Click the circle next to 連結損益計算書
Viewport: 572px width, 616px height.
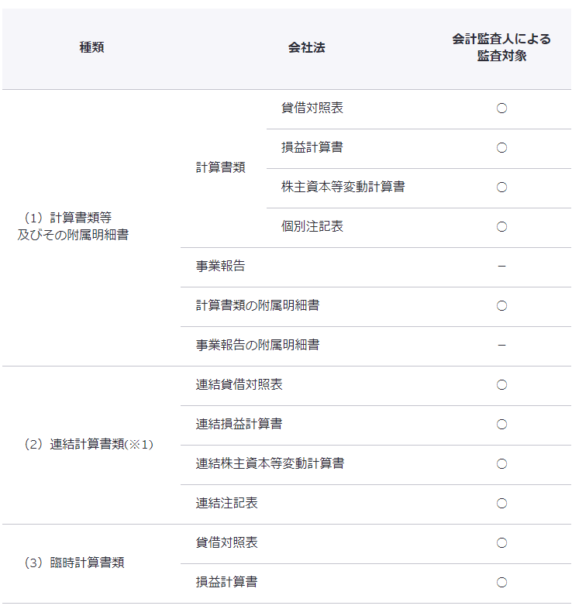point(501,425)
